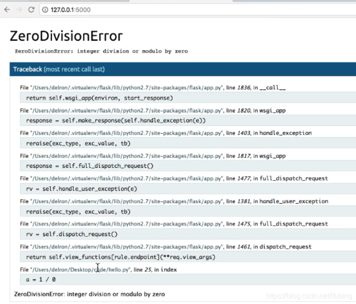Screen dimensions: 356x304
Task: Open code line rv = self.dispatch_request()
Action: (188, 234)
